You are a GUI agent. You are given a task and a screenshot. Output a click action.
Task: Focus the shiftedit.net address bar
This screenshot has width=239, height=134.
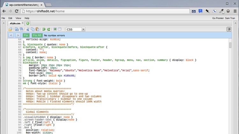point(105,11)
